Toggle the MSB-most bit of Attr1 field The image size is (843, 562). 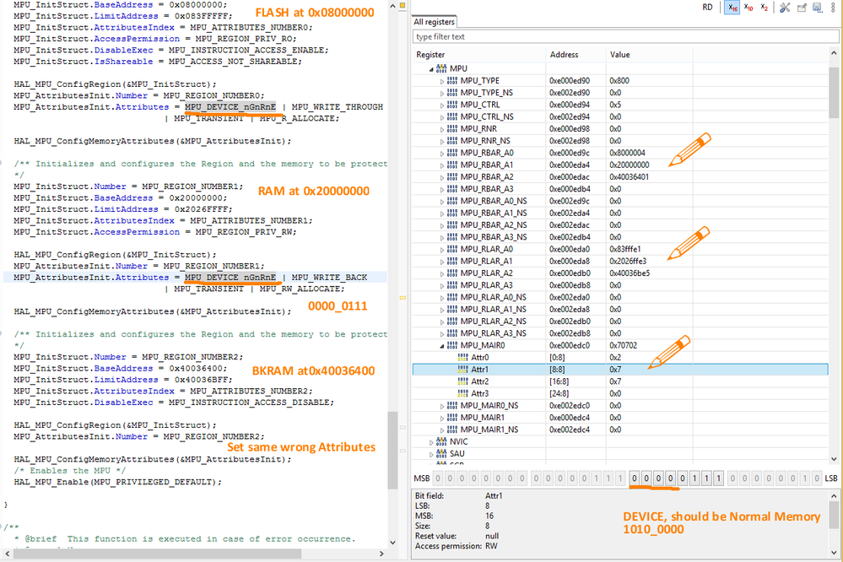(634, 479)
